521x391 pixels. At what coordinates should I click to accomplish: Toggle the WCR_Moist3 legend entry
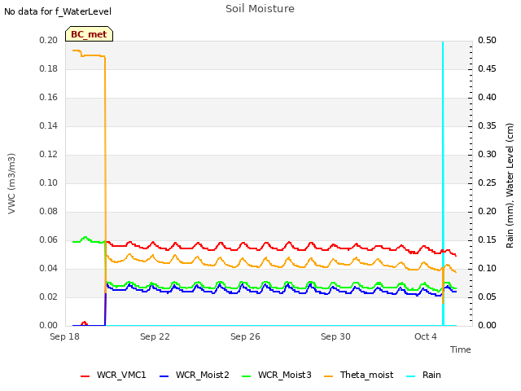pos(277,375)
